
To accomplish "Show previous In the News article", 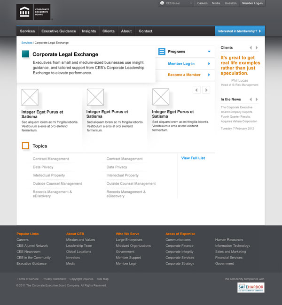I will (251, 99).
